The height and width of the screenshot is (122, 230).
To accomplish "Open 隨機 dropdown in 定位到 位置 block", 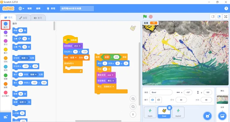I will (x=25, y=58).
